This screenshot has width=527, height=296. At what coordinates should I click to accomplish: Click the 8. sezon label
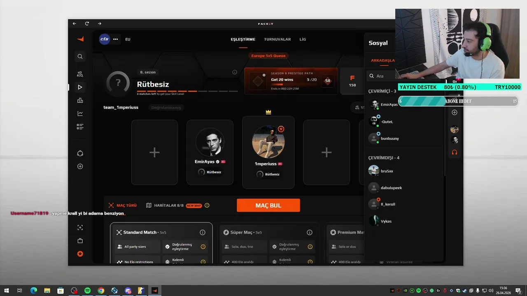tap(148, 72)
